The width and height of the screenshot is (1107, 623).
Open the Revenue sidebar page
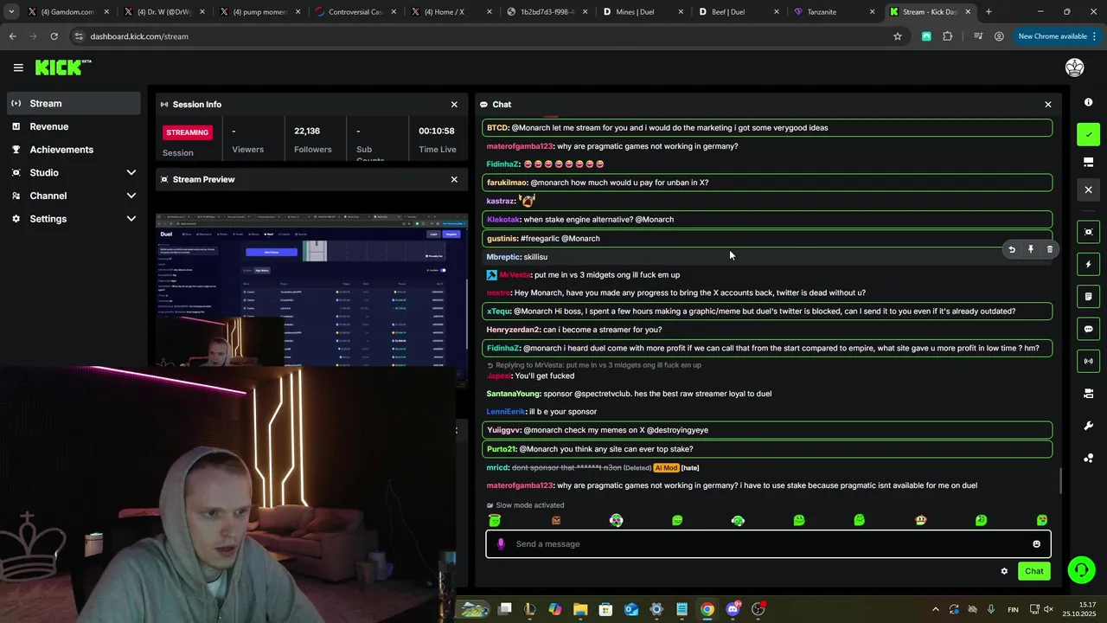(x=74, y=126)
